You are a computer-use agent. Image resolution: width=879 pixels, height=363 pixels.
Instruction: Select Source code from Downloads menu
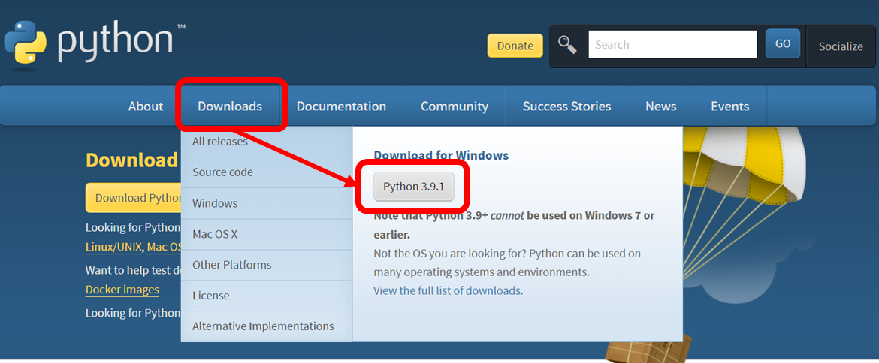[266, 172]
